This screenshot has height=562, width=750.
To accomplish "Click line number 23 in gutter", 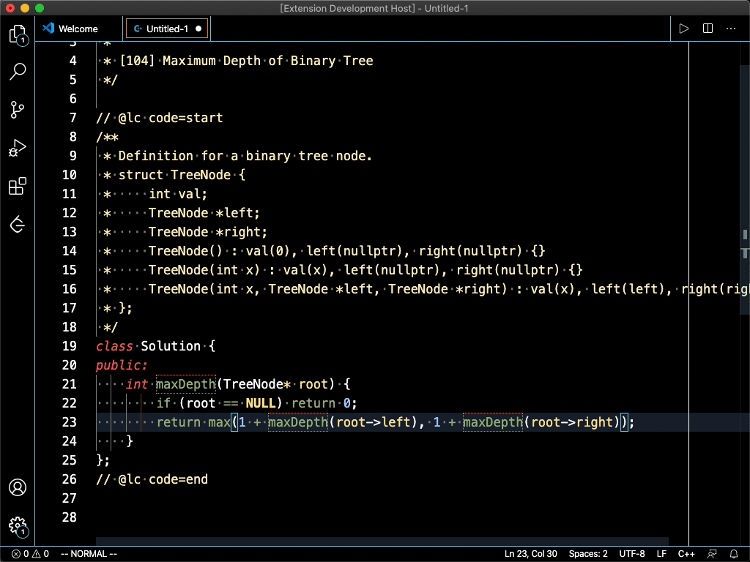I will coord(70,422).
